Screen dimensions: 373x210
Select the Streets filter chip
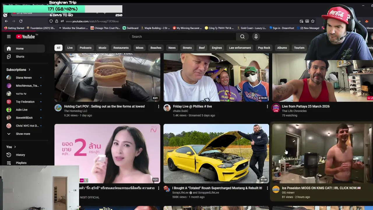point(187,48)
